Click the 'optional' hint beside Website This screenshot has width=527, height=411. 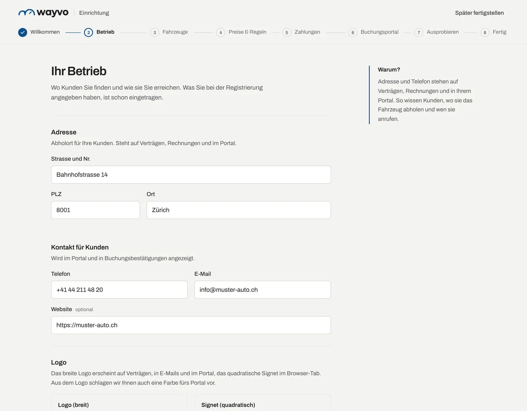(84, 309)
